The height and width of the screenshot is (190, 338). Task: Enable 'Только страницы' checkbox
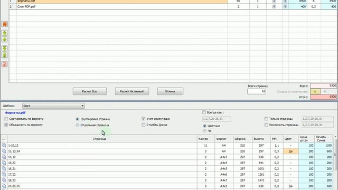[x=266, y=119]
